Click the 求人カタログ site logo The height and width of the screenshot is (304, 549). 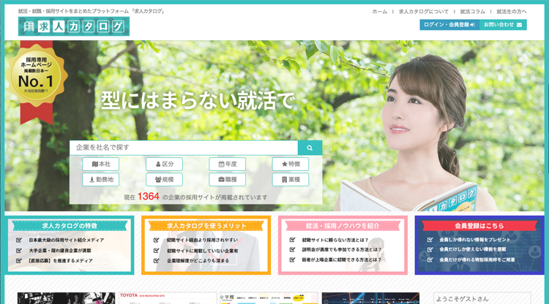pyautogui.click(x=74, y=27)
